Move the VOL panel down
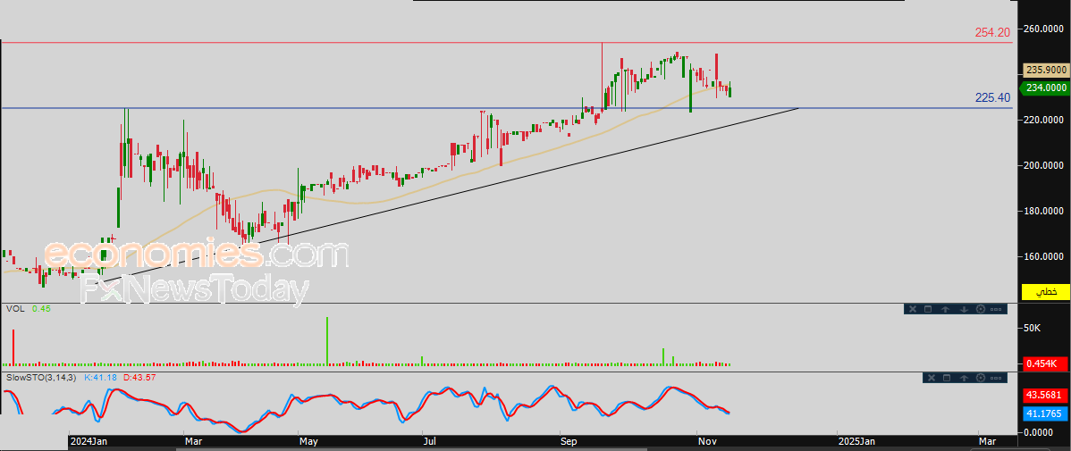Image resolution: width=1071 pixels, height=451 pixels. (x=964, y=309)
